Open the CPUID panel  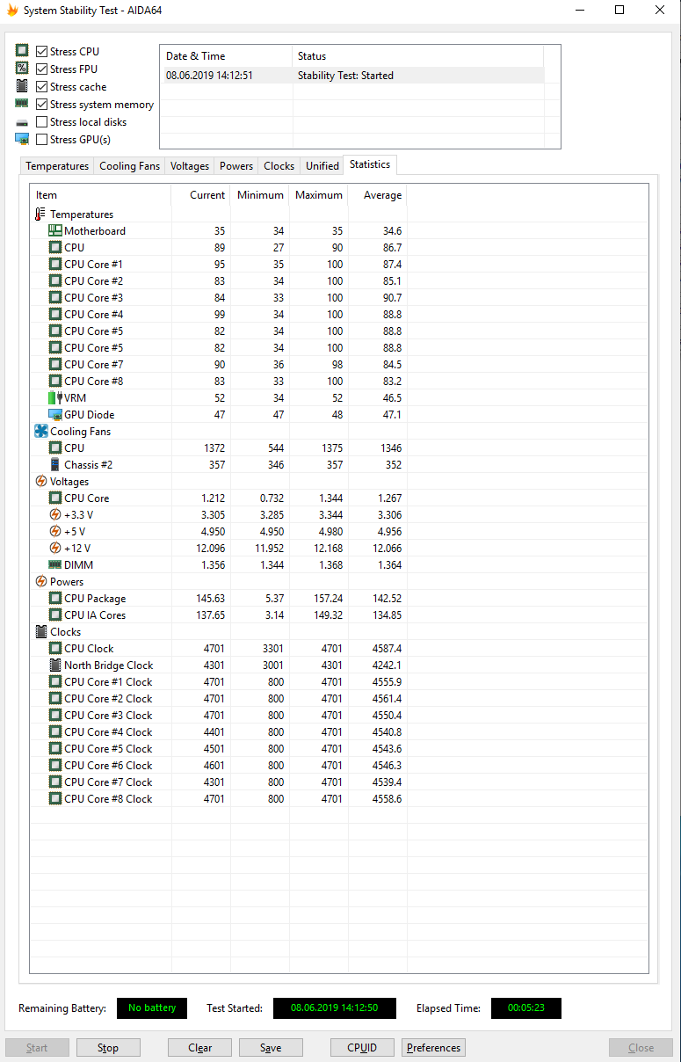(363, 1048)
